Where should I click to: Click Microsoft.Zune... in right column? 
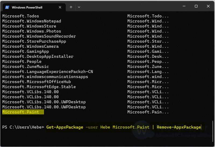[148, 67]
